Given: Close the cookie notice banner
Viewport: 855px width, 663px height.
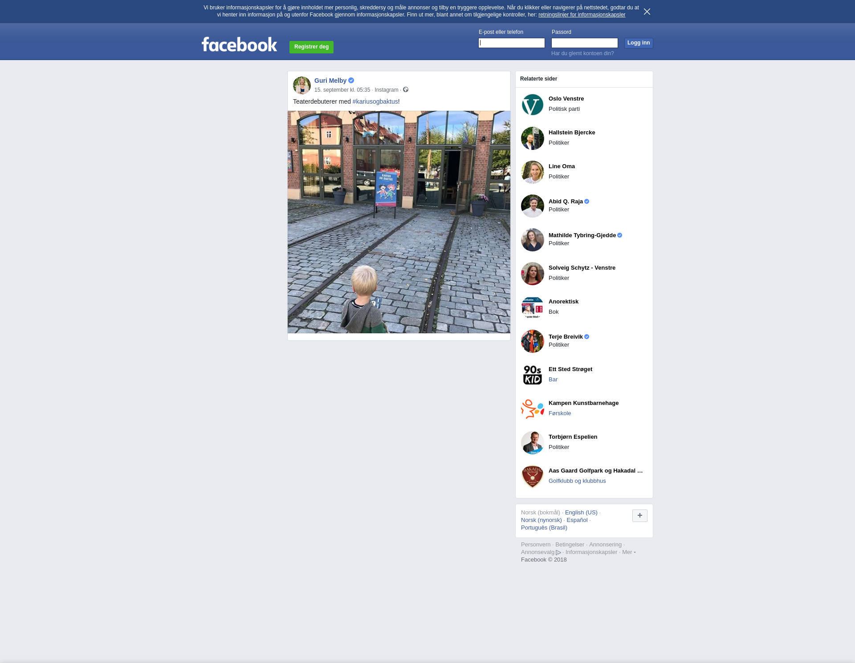Looking at the screenshot, I should tap(647, 12).
